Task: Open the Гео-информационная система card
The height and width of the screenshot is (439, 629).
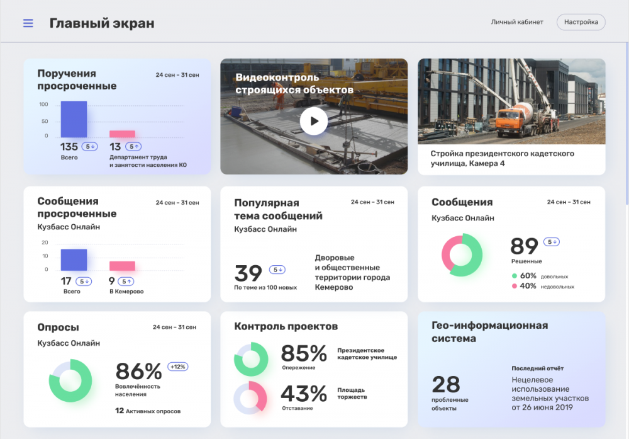Action: (x=511, y=369)
